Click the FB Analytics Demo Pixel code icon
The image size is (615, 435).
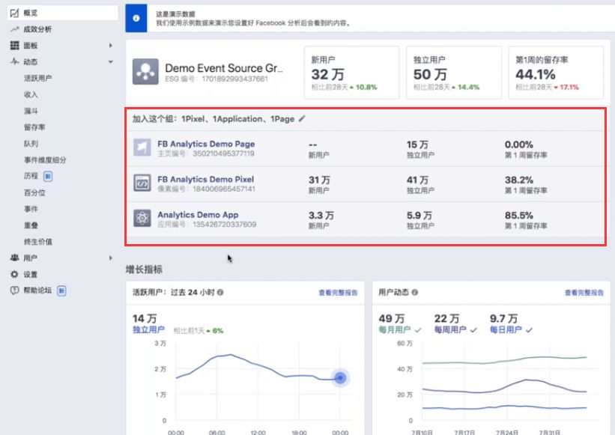pos(142,183)
